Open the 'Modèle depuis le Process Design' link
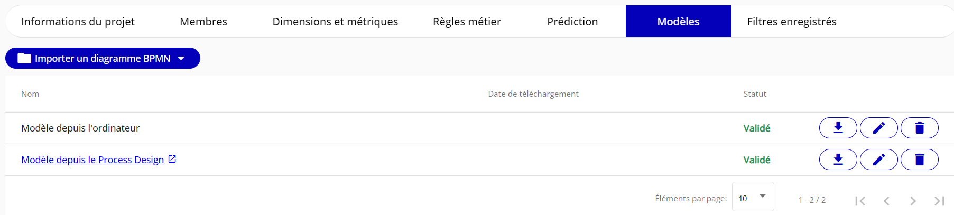Image resolution: width=954 pixels, height=215 pixels. coord(92,160)
